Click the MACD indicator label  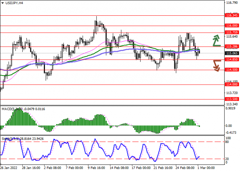click(23, 109)
